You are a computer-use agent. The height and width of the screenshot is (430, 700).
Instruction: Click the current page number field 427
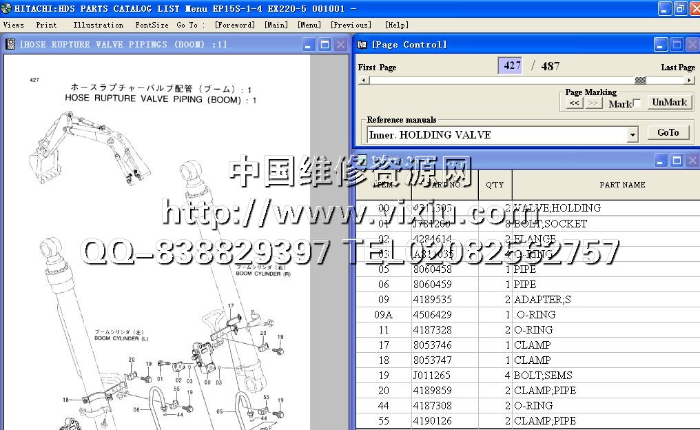(x=511, y=66)
